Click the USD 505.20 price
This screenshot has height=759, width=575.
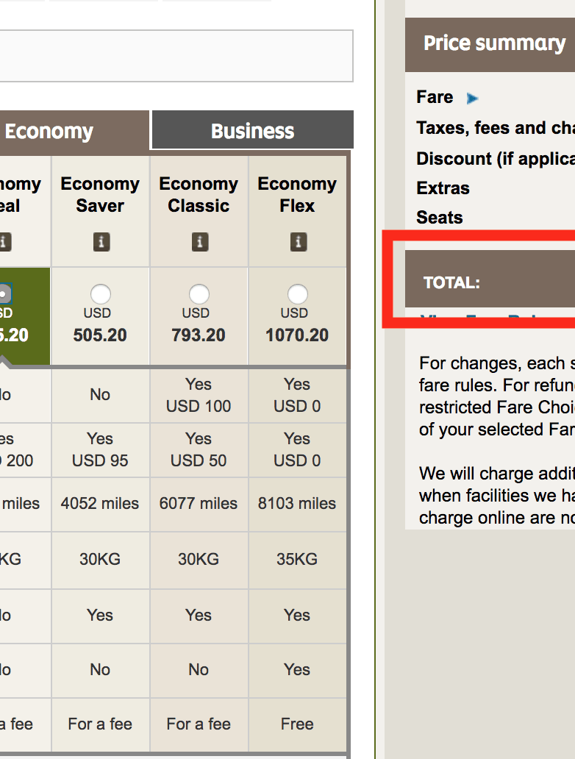[100, 335]
